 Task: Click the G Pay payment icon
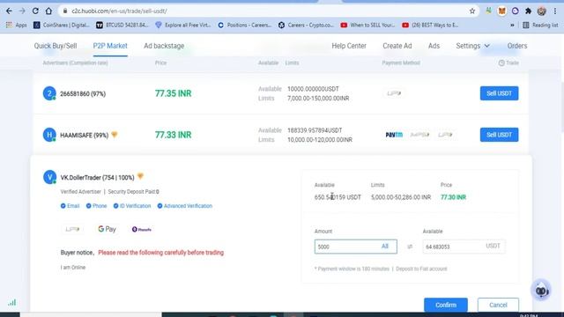coord(107,229)
